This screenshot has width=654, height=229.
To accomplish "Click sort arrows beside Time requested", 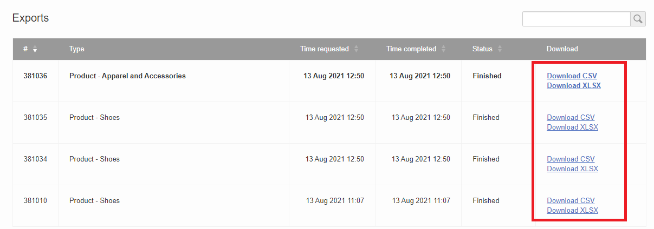I will point(356,49).
